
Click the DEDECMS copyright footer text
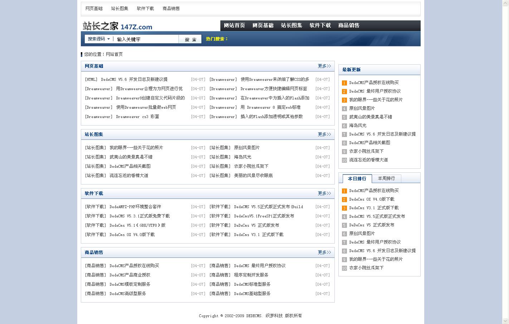(x=250, y=316)
